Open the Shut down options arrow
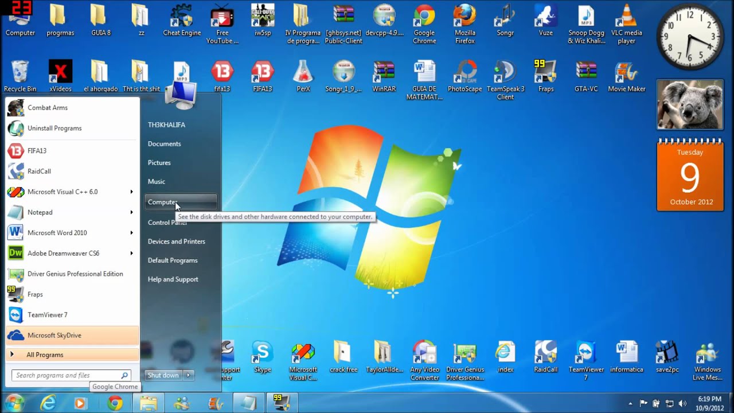The width and height of the screenshot is (734, 413). pos(188,375)
